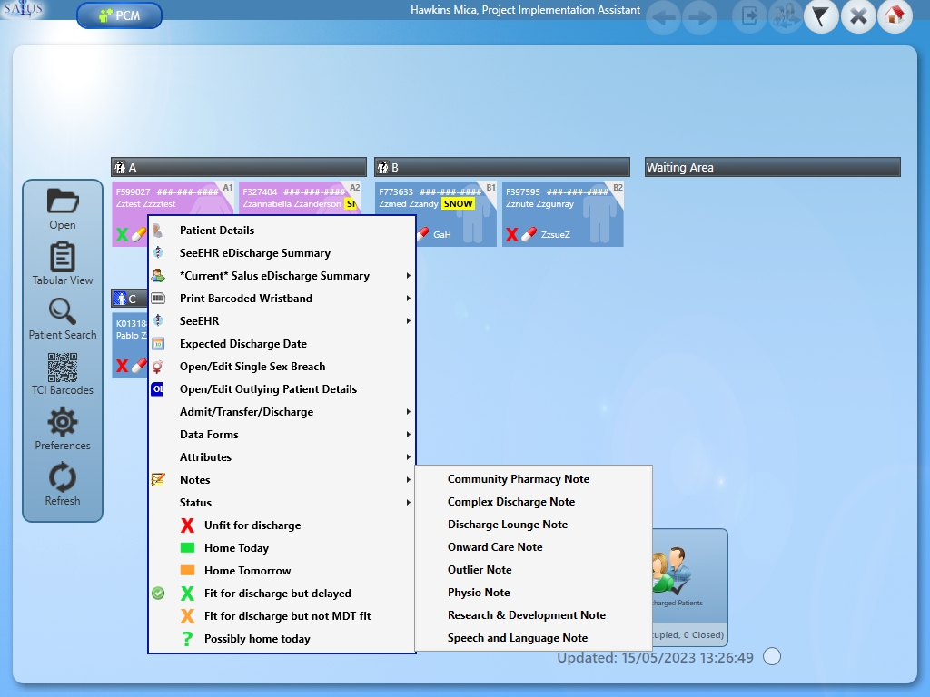Click the forward arrow in top bar

(x=700, y=17)
